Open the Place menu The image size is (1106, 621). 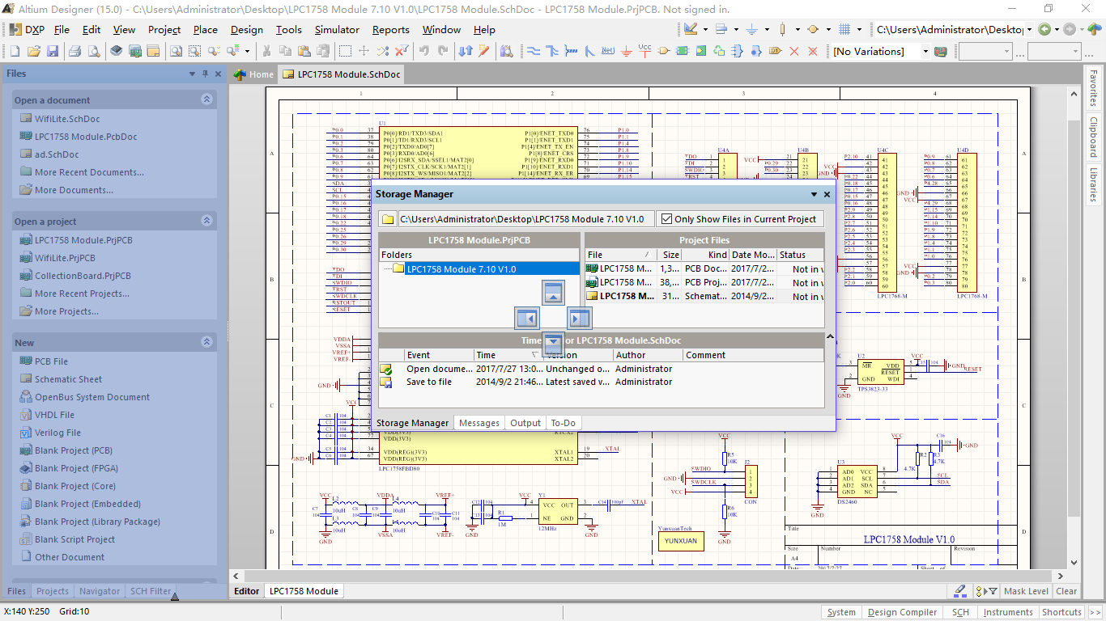206,29
